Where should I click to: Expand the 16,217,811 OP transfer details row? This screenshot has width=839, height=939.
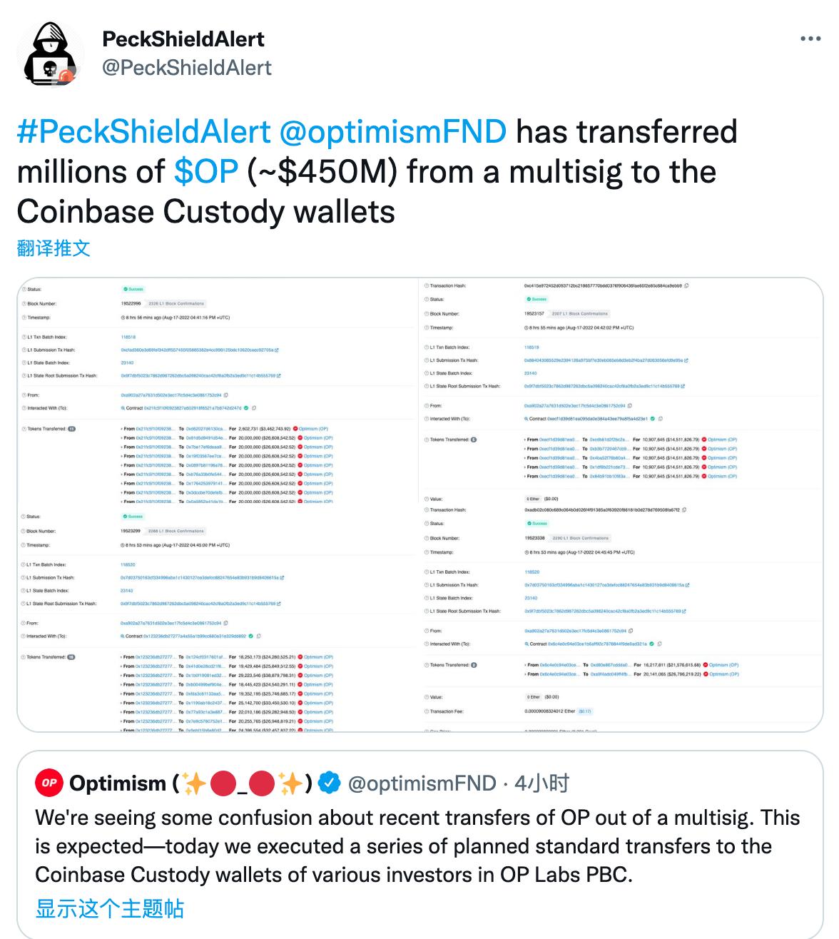pyautogui.click(x=527, y=664)
